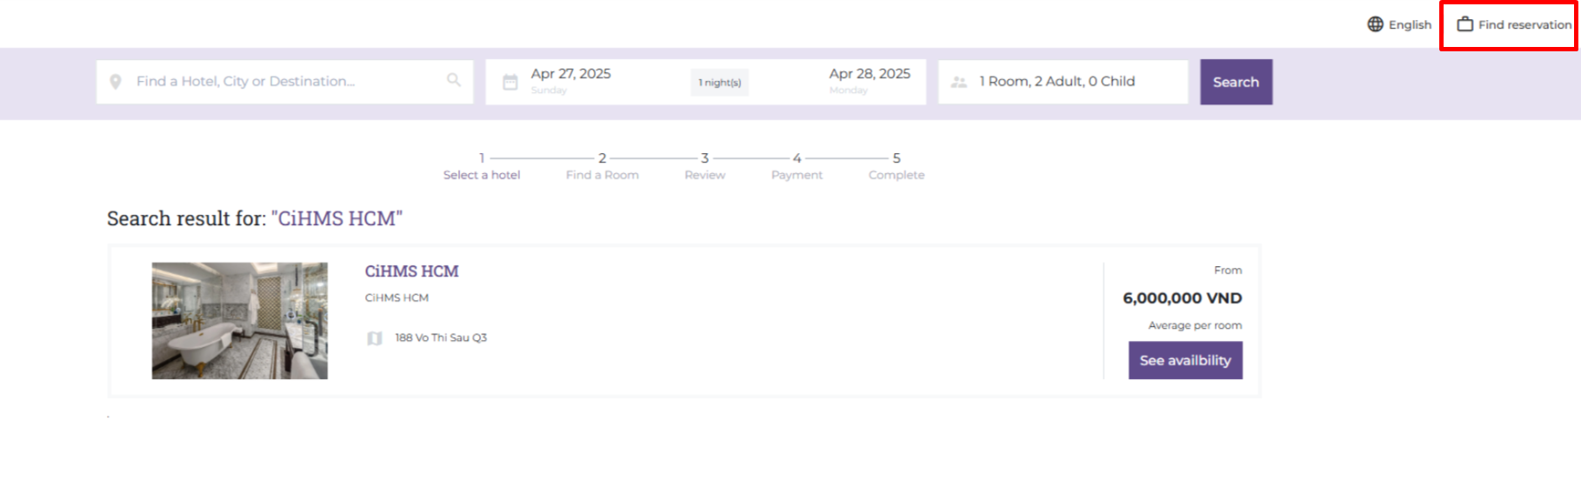
Task: Go to step 4 Payment
Action: (797, 166)
